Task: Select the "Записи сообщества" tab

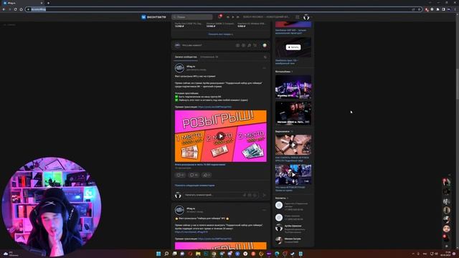Action: click(x=186, y=57)
